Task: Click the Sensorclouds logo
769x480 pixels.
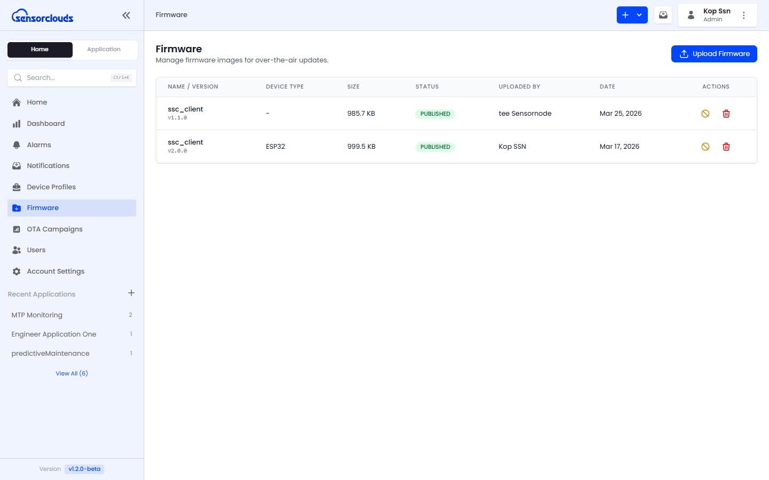Action: (43, 16)
